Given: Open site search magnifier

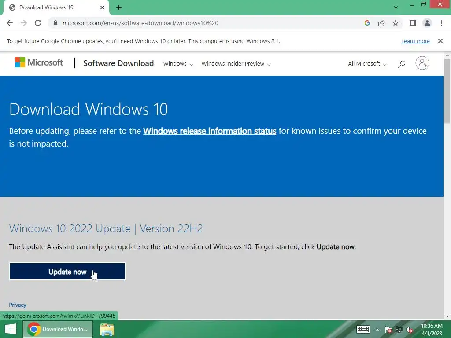Looking at the screenshot, I should click(402, 63).
